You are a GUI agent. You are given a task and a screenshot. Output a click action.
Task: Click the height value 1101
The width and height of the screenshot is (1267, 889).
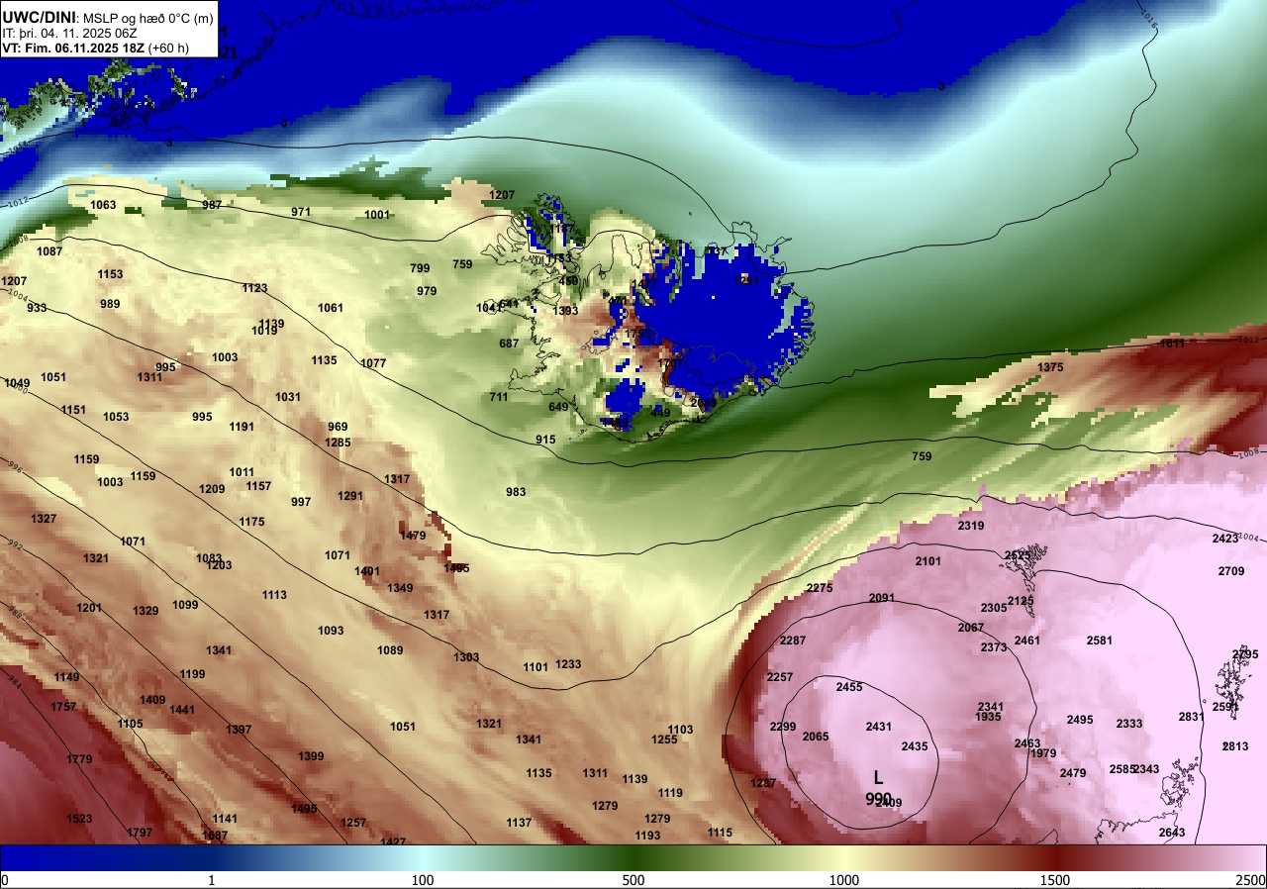536,667
